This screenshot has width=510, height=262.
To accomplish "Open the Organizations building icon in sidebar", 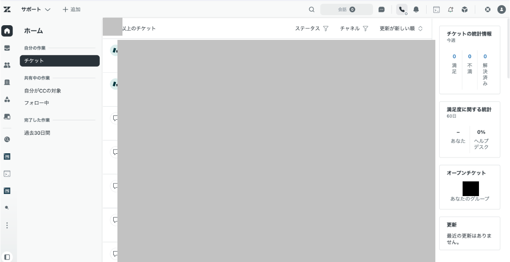I will point(7,82).
